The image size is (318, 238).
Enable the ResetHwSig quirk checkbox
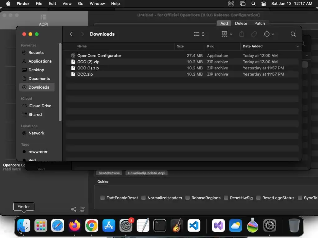pyautogui.click(x=226, y=198)
